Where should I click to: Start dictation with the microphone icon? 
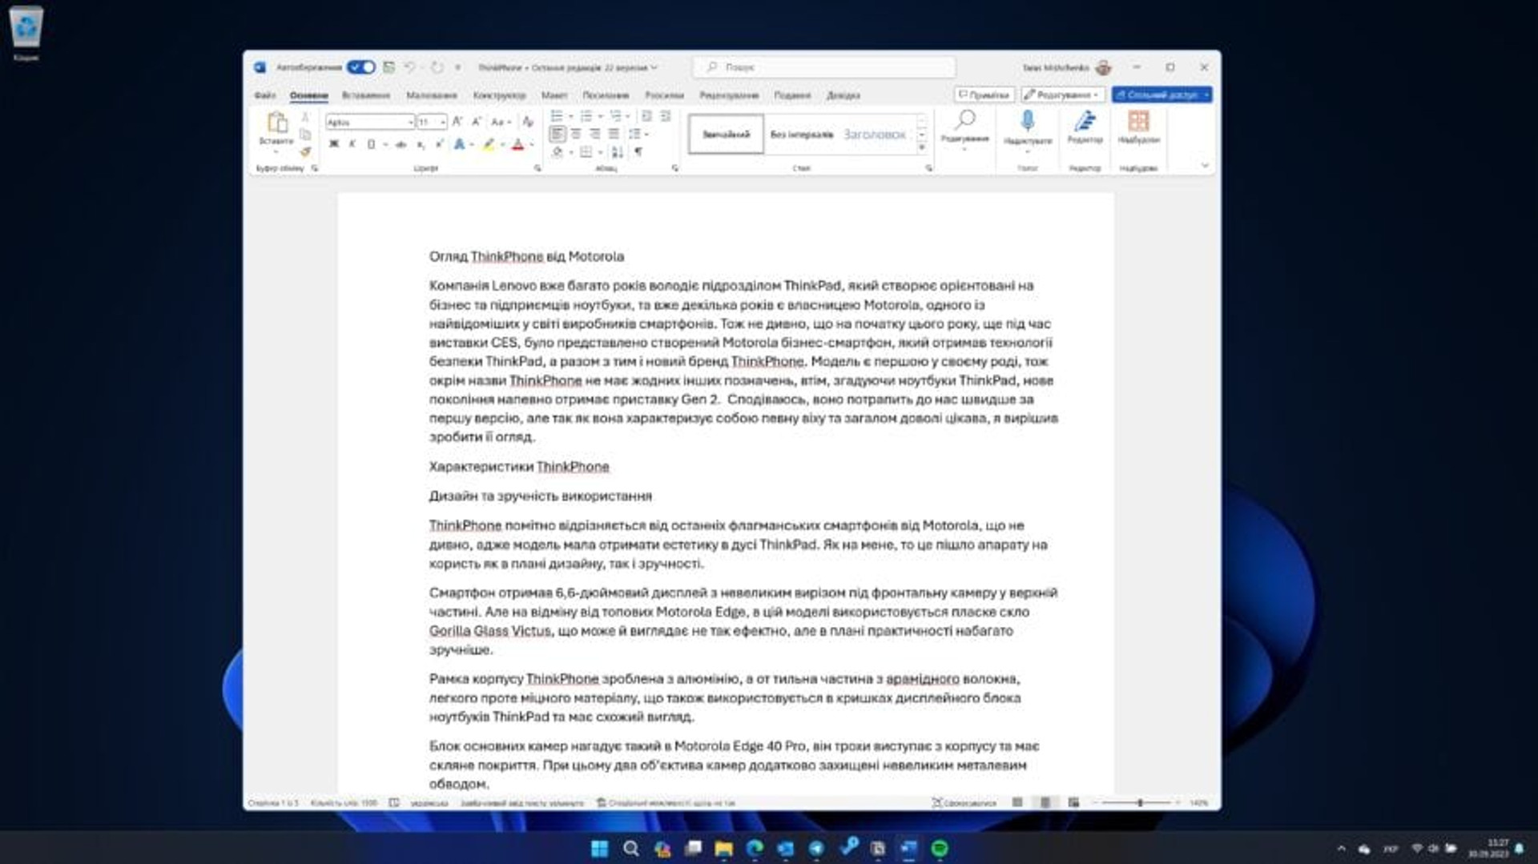pos(1027,121)
